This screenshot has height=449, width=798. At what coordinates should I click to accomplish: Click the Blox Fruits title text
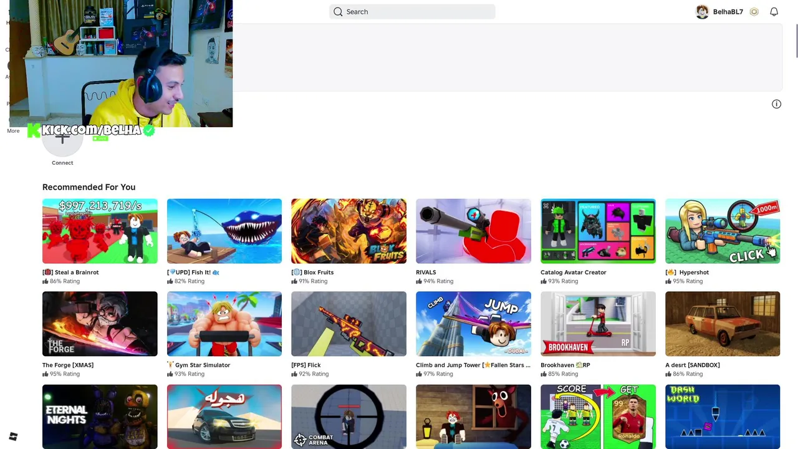312,273
